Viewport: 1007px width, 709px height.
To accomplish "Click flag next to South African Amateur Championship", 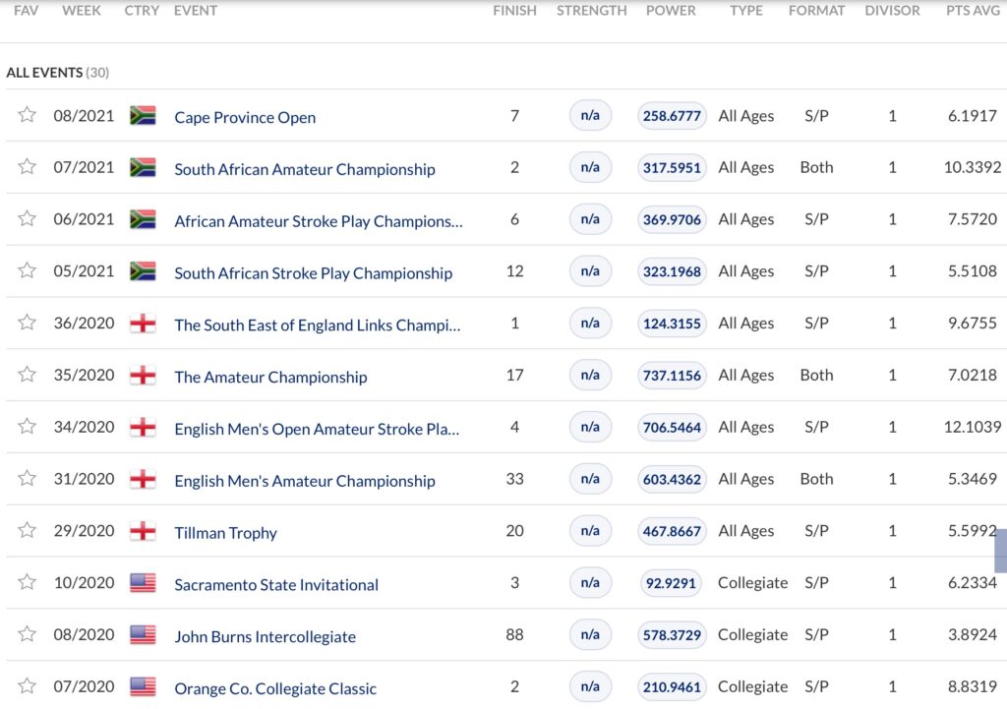I will [x=143, y=167].
